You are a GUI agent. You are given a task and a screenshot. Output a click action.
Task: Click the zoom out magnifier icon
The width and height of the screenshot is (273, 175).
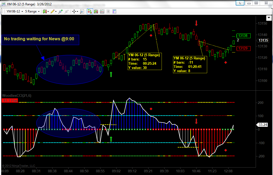[x=66, y=11]
